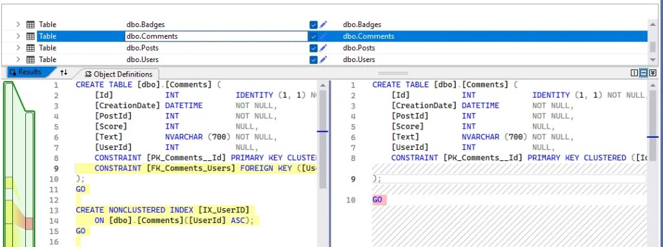Select source name dbo.Badges
Viewport: 663px width, 247px height.
(146, 25)
